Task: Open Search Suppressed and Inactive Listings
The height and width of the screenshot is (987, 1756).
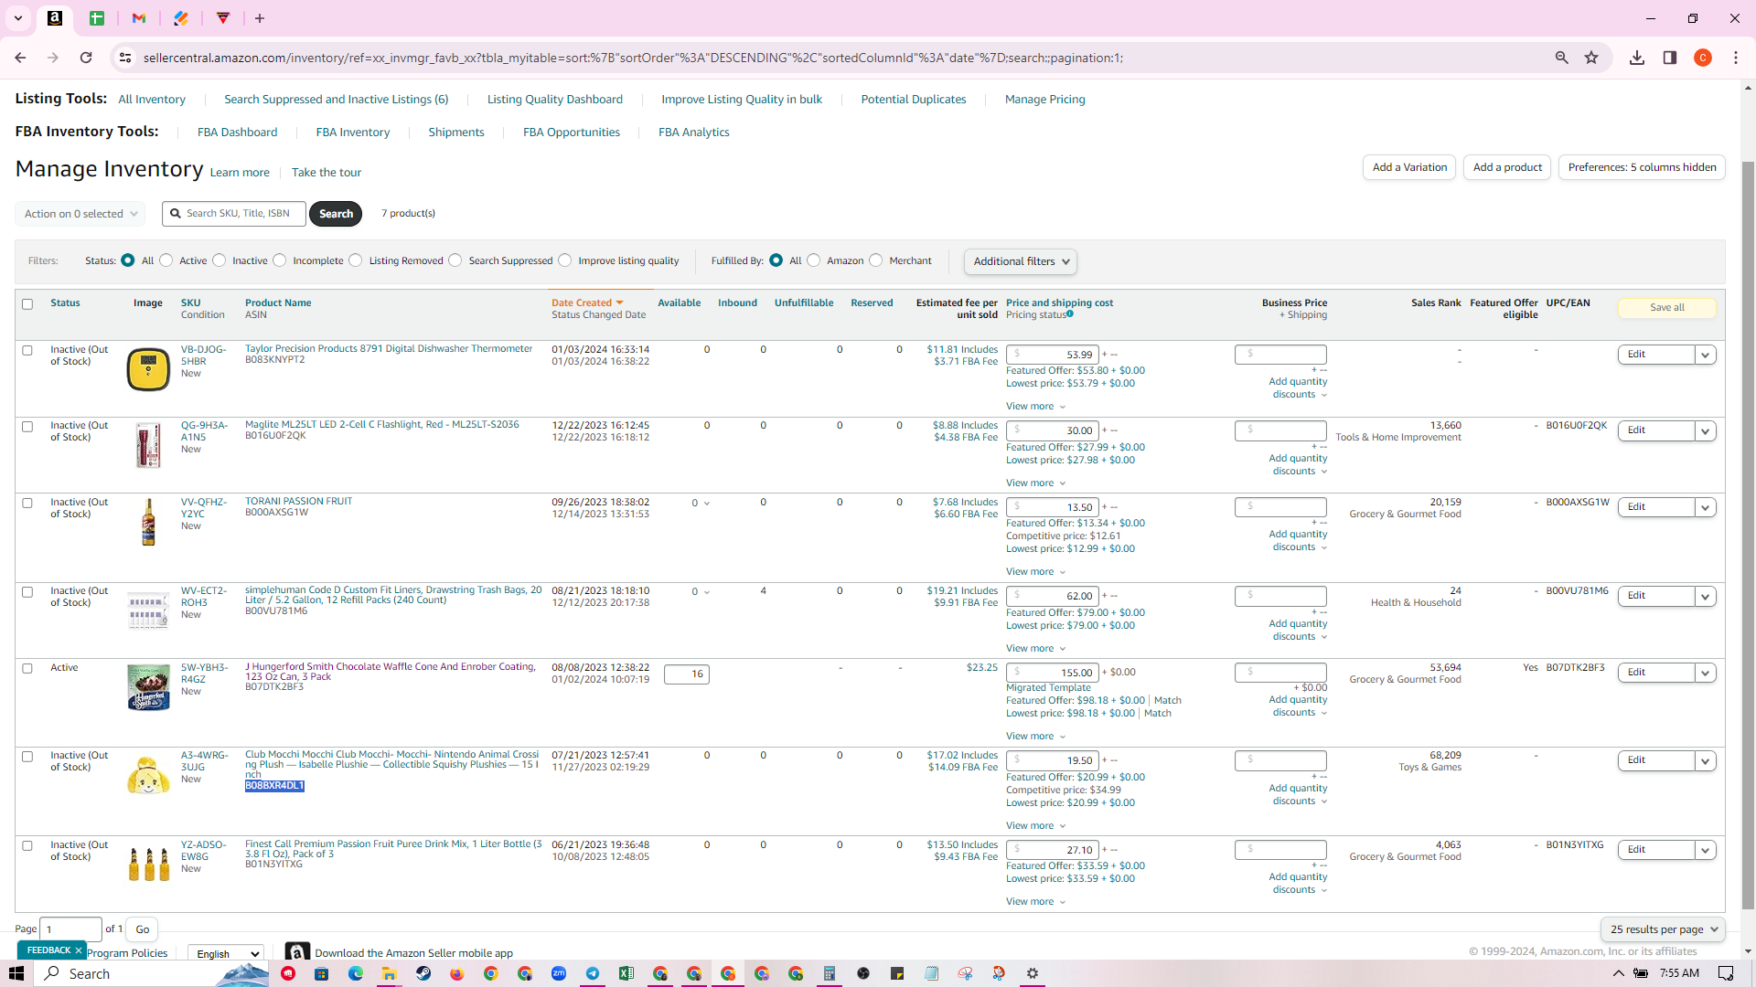Action: click(337, 100)
